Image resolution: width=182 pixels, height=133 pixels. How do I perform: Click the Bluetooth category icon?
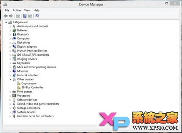click(14, 35)
